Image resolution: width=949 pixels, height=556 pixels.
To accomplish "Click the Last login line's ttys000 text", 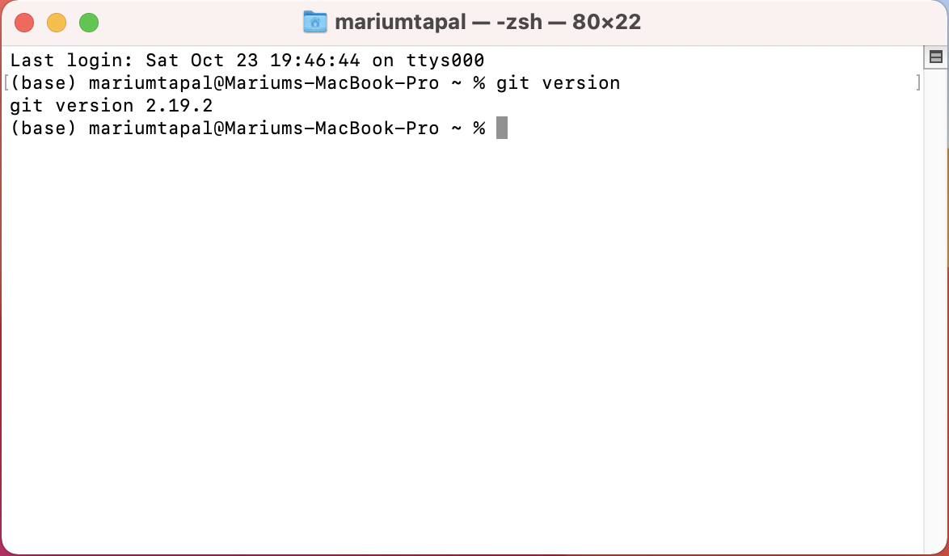I will coord(445,61).
